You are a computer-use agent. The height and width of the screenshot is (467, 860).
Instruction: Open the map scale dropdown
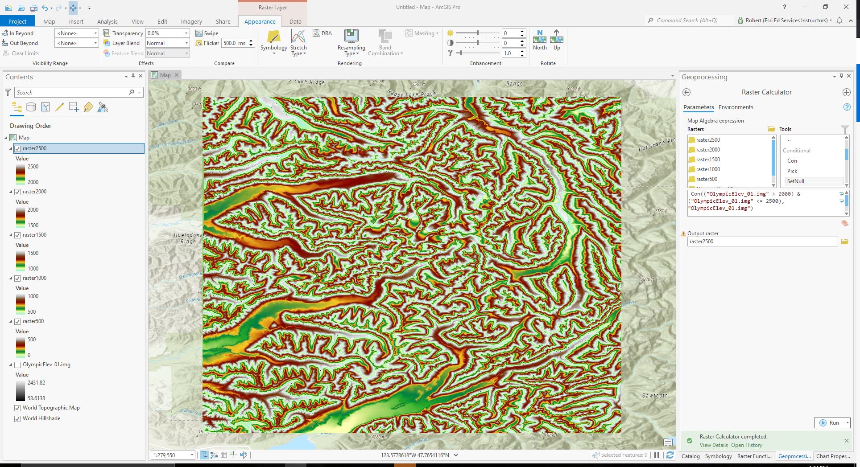tap(191, 455)
